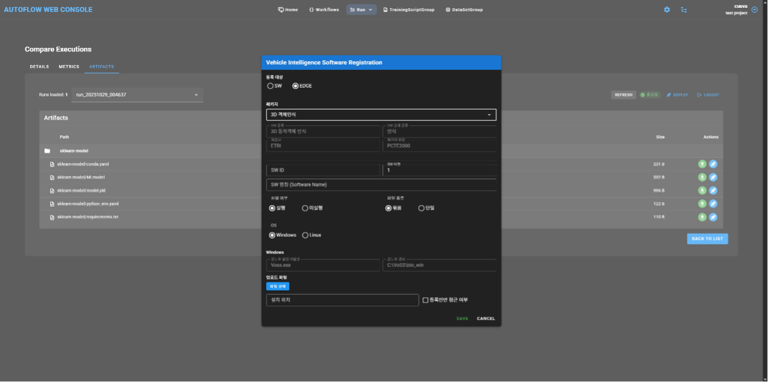
Task: Click the download icon for requirements.txt
Action: tap(702, 217)
